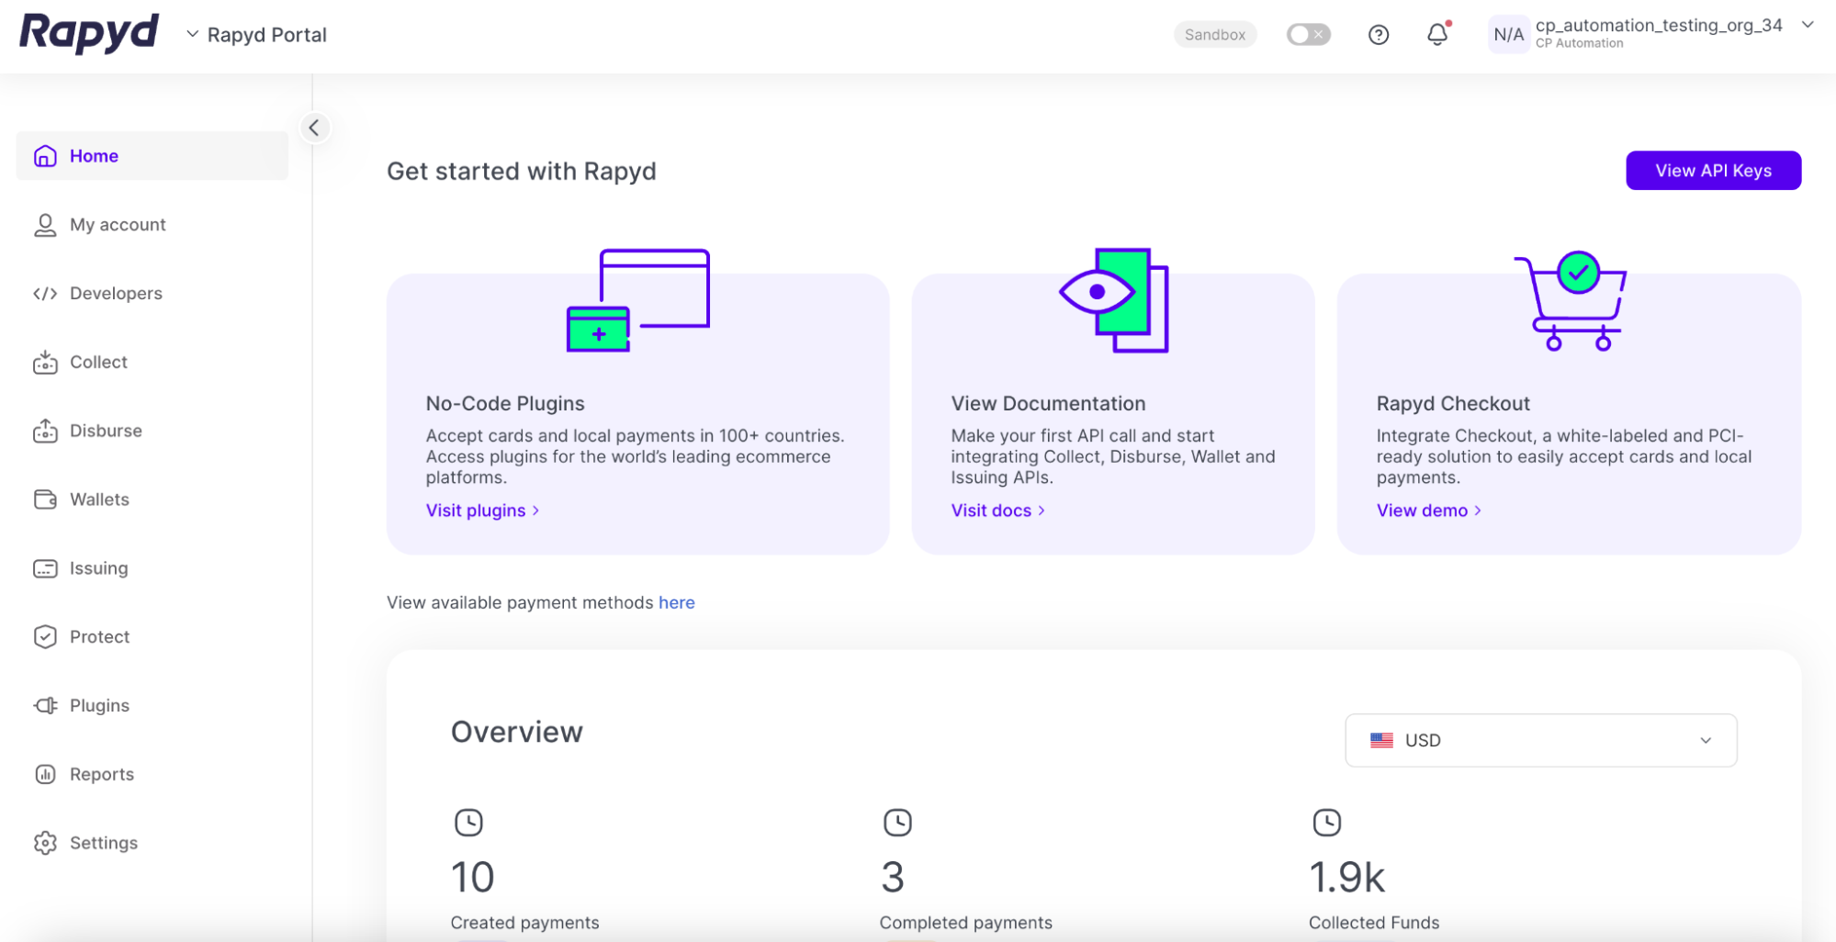The height and width of the screenshot is (942, 1836).
Task: Click the Wallets icon in sidebar
Action: coord(45,499)
